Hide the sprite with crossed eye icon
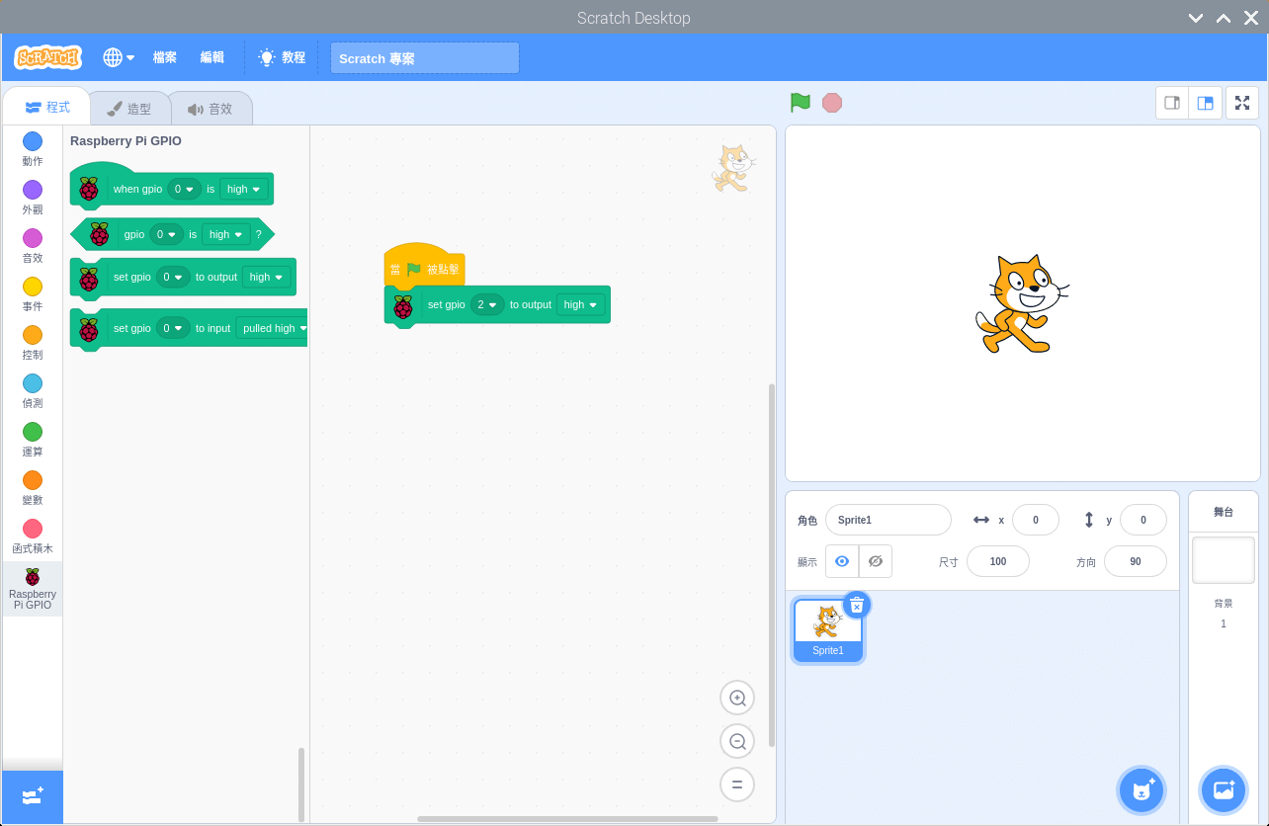The image size is (1269, 826). (876, 561)
